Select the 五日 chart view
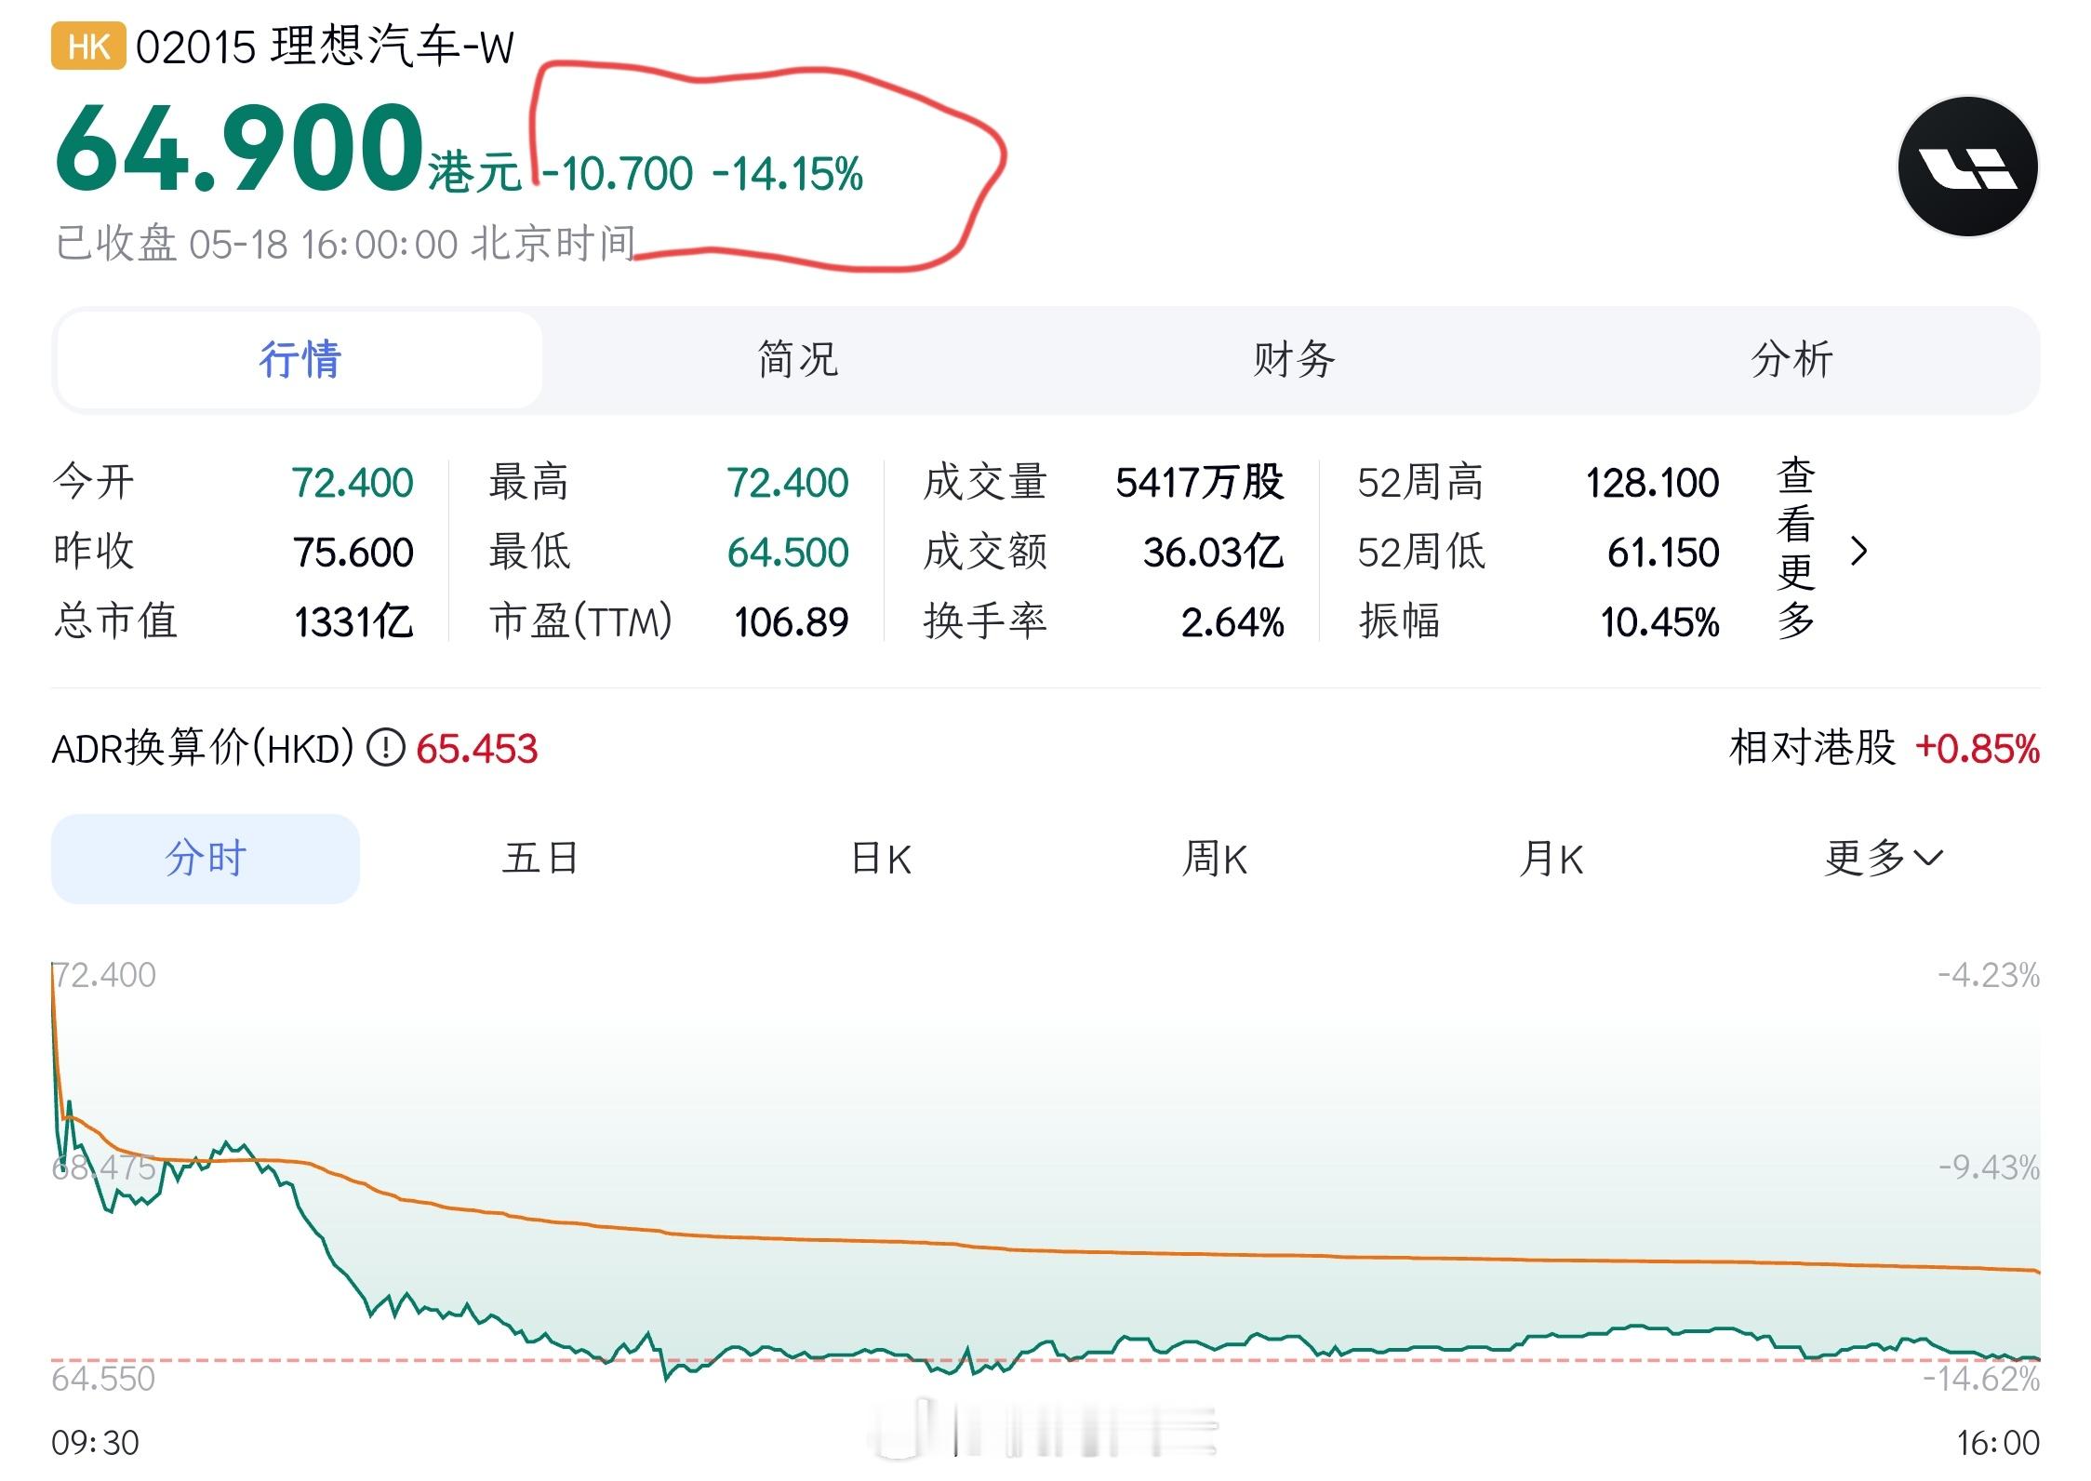This screenshot has height=1481, width=2091. pos(540,858)
